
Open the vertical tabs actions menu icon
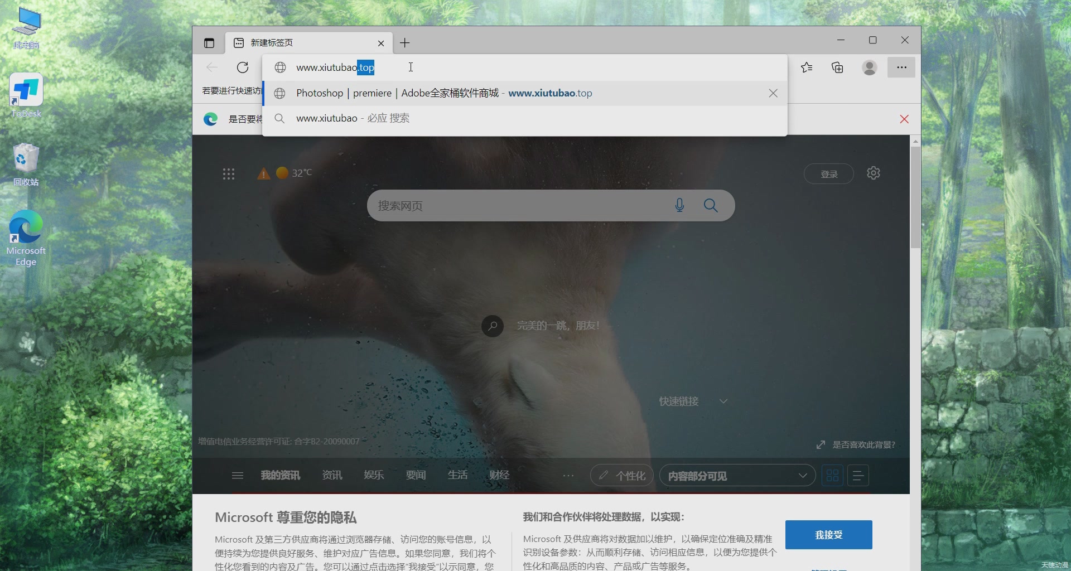tap(209, 43)
